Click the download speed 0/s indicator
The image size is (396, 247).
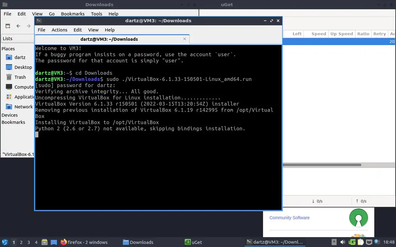[x=317, y=201]
